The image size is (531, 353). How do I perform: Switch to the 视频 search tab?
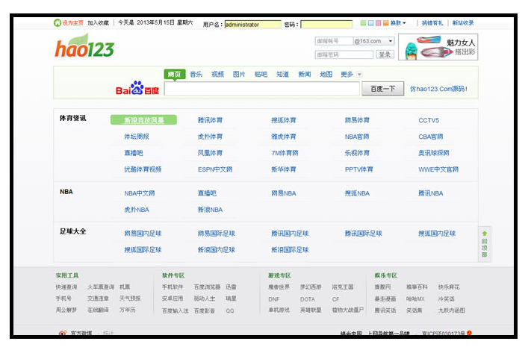(218, 74)
